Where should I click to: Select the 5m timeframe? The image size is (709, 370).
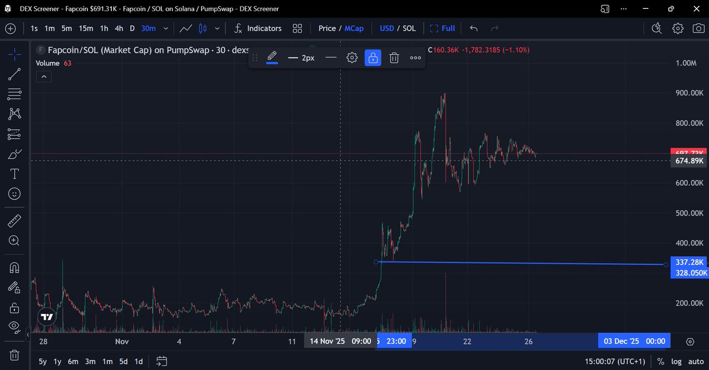[67, 28]
